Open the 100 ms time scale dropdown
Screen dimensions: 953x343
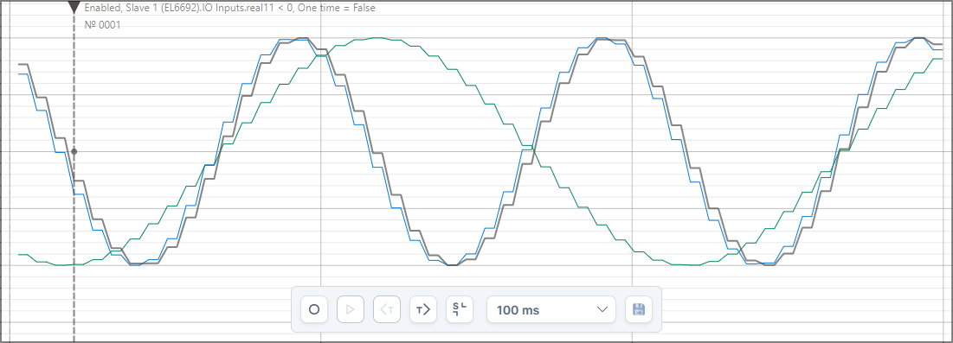tap(551, 309)
